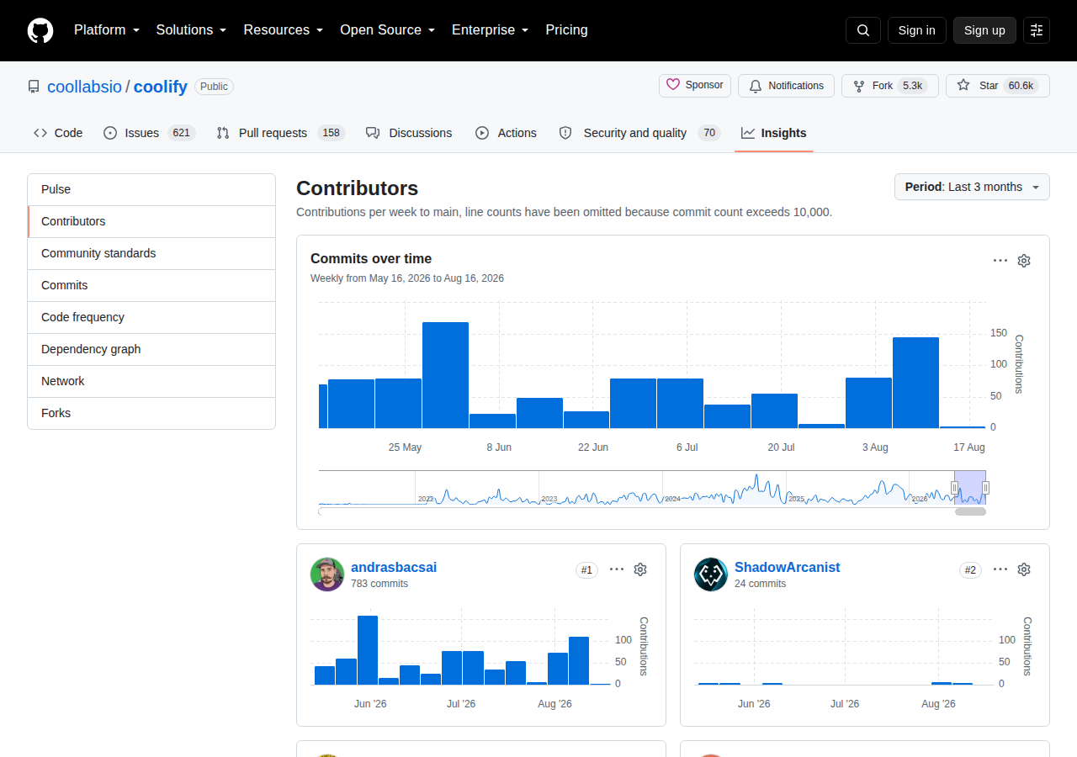Switch to the Actions tab

[506, 133]
